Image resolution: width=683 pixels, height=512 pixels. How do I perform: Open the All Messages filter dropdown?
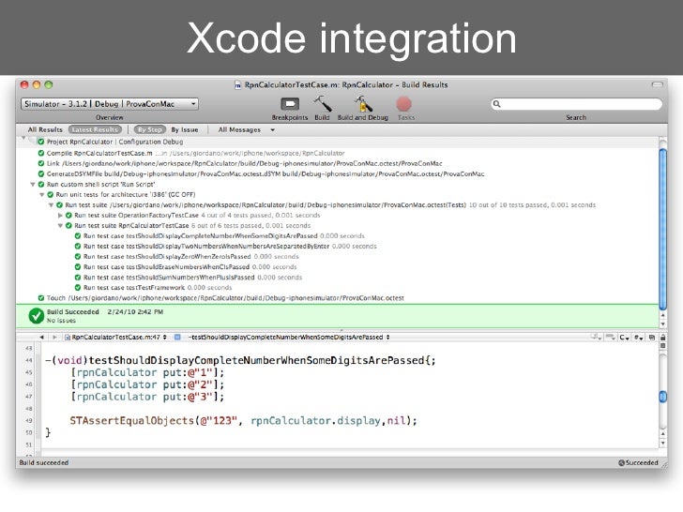point(247,129)
